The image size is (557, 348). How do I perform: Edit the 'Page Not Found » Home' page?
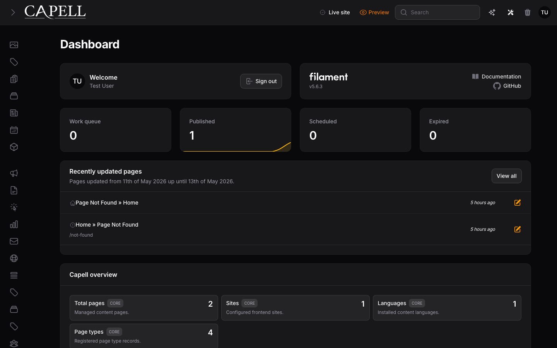[x=518, y=203]
